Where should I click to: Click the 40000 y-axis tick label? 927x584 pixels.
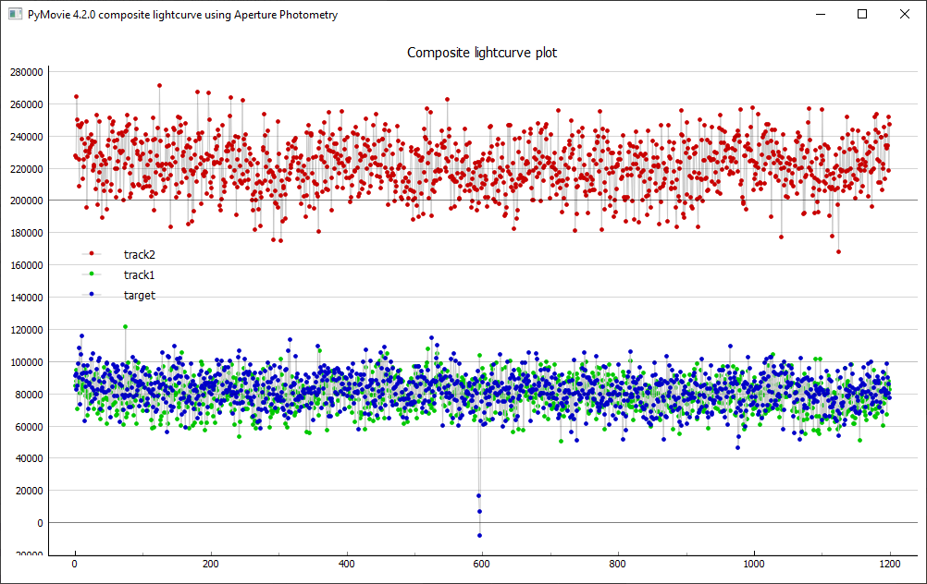coord(29,458)
